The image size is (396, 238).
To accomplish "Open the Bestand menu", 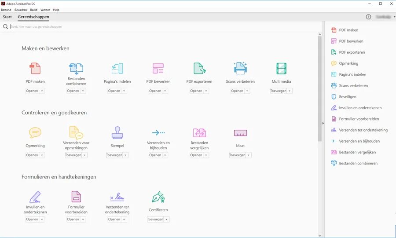I will pyautogui.click(x=6, y=10).
